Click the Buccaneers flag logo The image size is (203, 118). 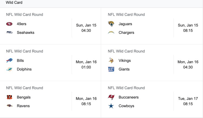coord(111,97)
